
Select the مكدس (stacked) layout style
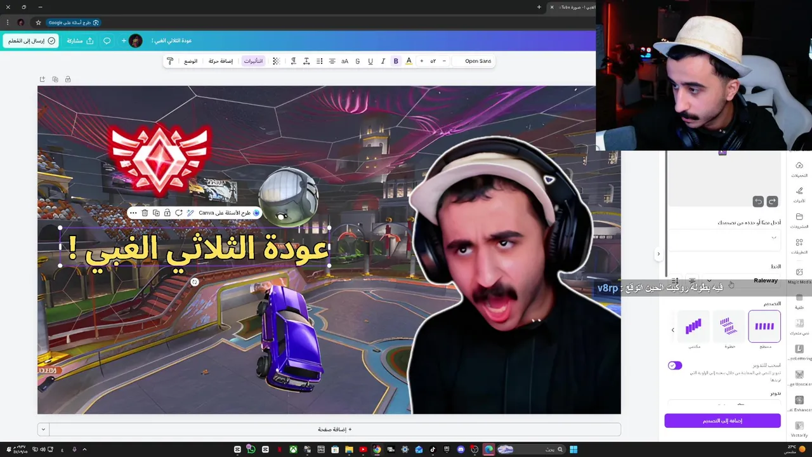tap(693, 326)
